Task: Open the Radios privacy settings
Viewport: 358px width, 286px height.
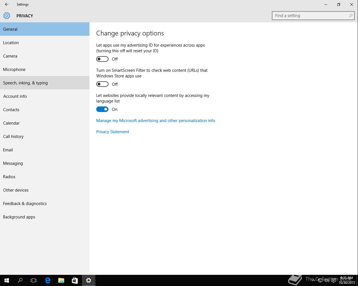Action: pyautogui.click(x=45, y=177)
